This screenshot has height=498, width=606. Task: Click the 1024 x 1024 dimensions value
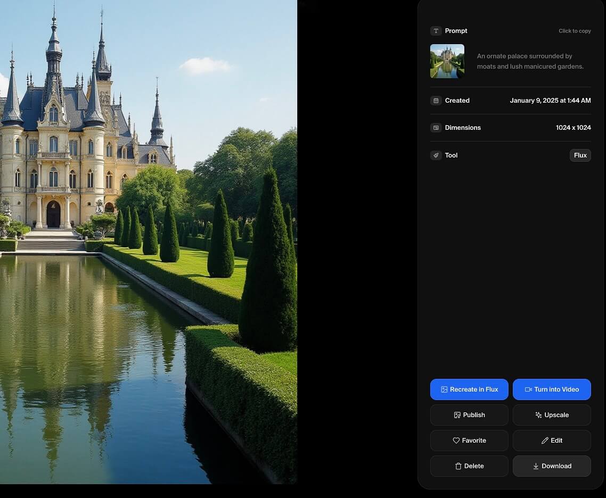click(573, 128)
